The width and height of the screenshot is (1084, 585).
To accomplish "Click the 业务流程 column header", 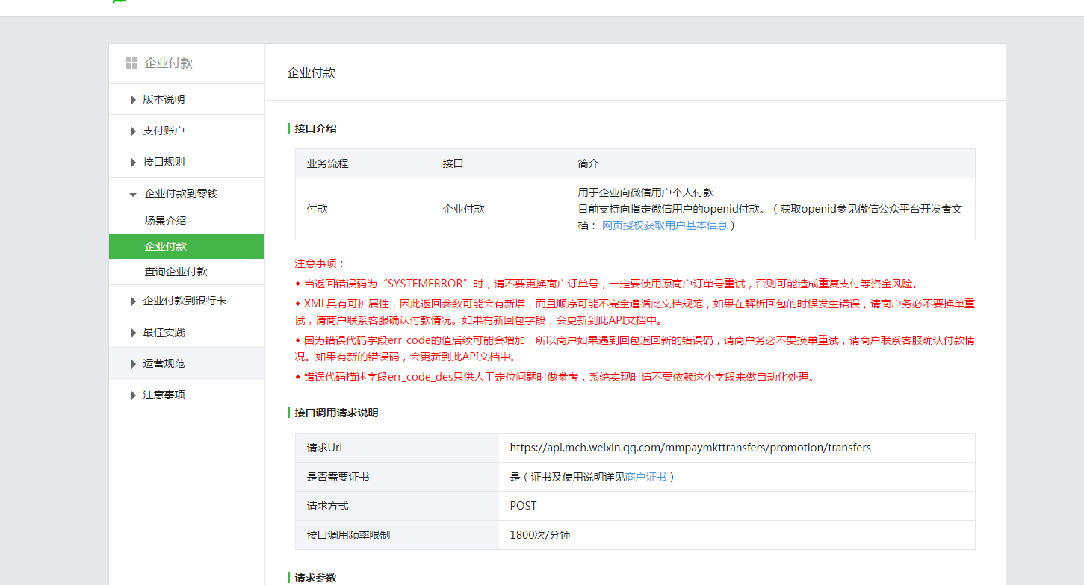I will (327, 163).
